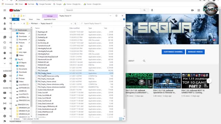Switch to details view in status bar
The height and width of the screenshot is (124, 221).
pyautogui.click(x=121, y=119)
